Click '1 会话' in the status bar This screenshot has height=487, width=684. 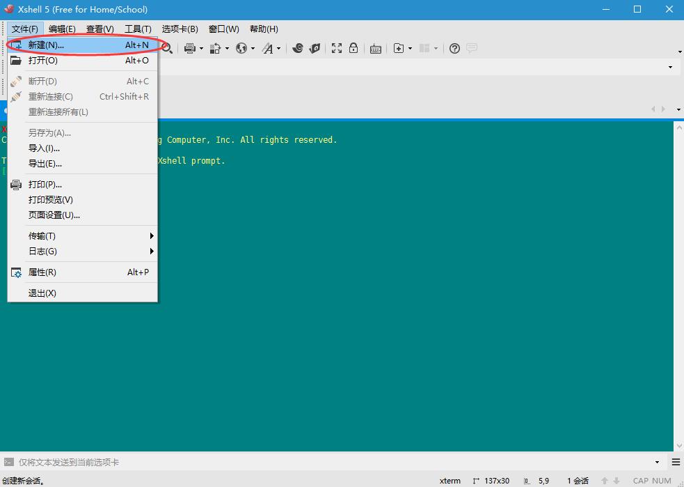tap(578, 481)
